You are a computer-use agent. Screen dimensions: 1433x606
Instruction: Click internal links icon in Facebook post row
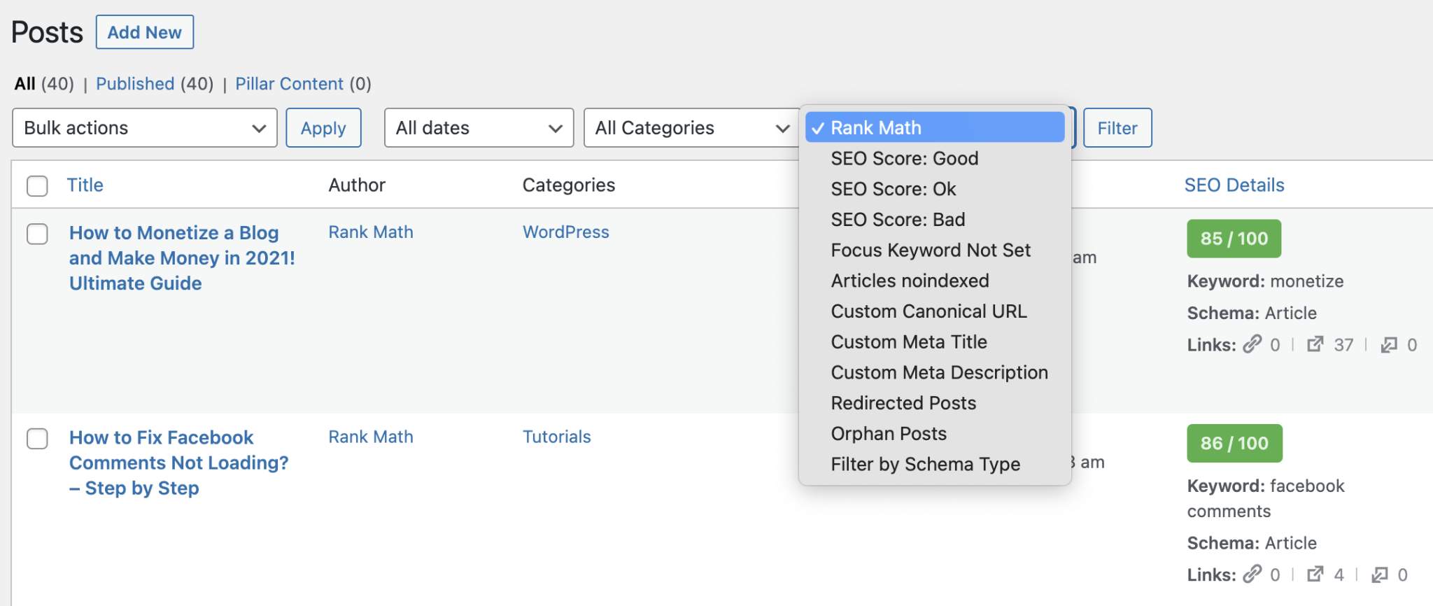point(1252,575)
